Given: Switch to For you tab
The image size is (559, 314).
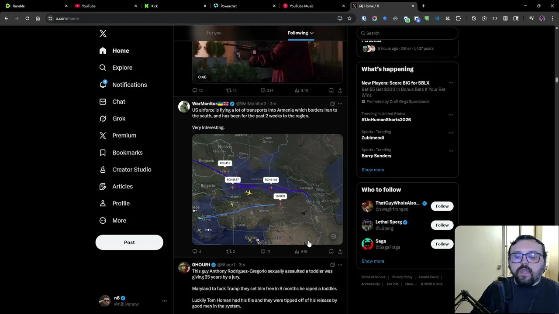Looking at the screenshot, I should pyautogui.click(x=214, y=33).
